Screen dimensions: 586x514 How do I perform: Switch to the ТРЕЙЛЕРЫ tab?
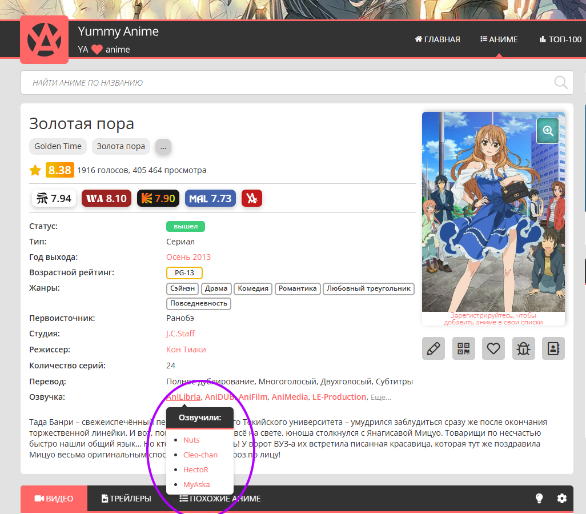coord(126,499)
